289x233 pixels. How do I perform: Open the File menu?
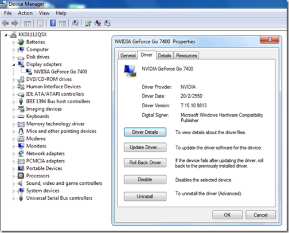coord(8,13)
